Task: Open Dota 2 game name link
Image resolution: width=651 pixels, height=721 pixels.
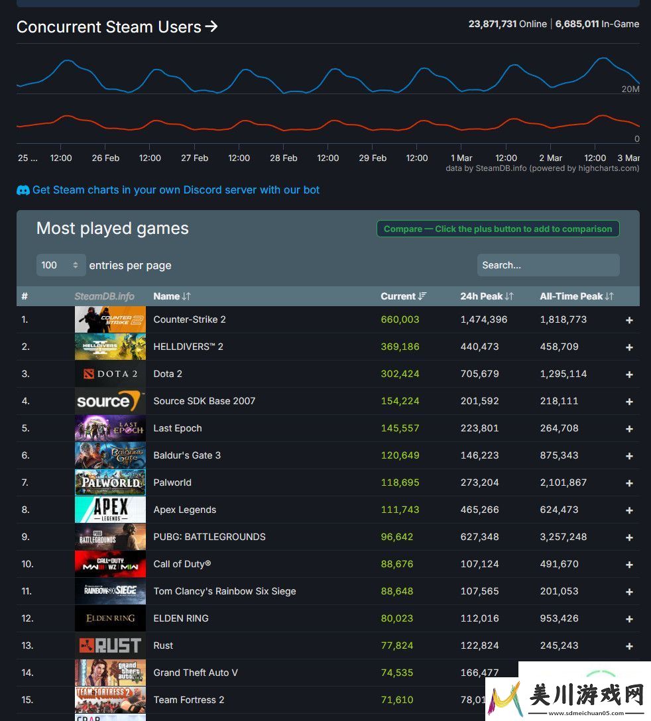Action: pos(168,374)
